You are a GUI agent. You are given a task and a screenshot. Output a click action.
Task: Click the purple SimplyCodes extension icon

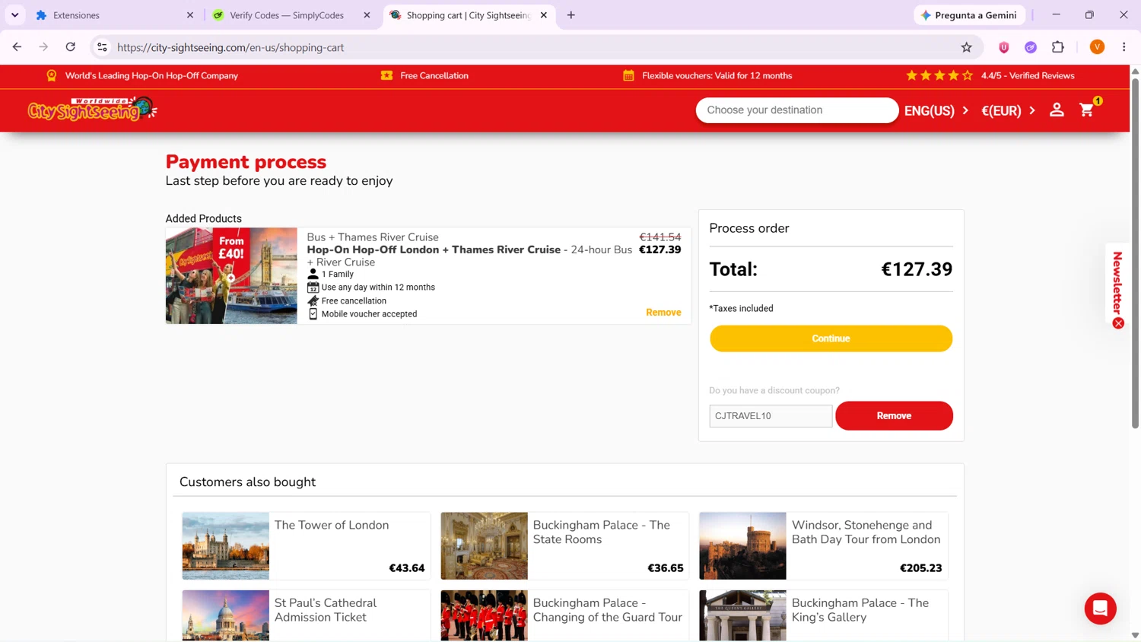tap(1031, 47)
